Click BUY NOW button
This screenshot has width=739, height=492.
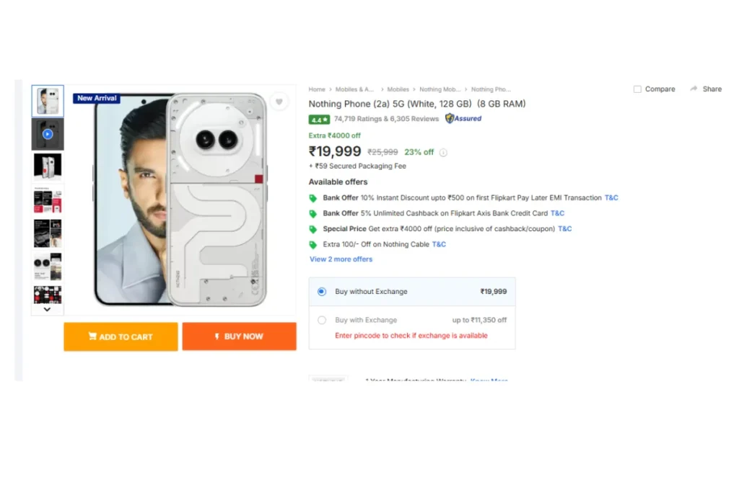point(240,336)
